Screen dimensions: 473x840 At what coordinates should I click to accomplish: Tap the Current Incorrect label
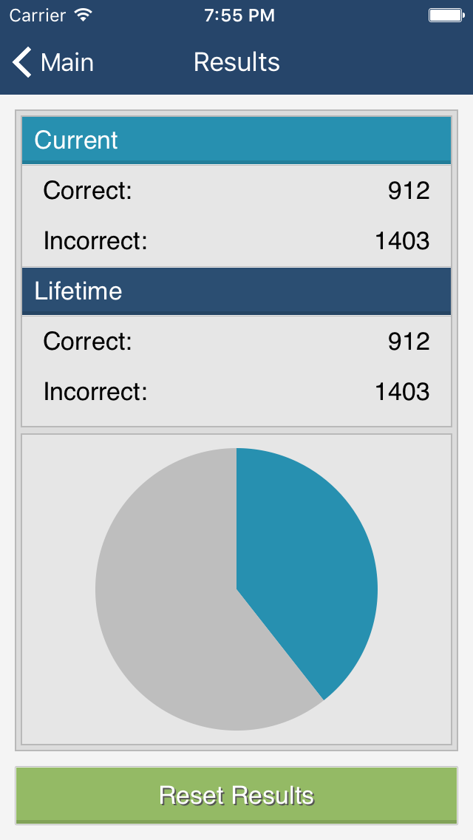pos(95,241)
